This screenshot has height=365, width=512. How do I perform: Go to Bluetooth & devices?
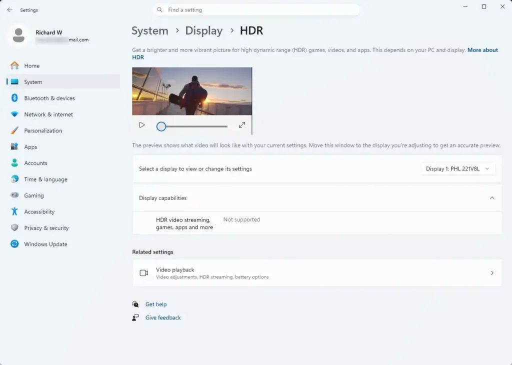pyautogui.click(x=63, y=98)
